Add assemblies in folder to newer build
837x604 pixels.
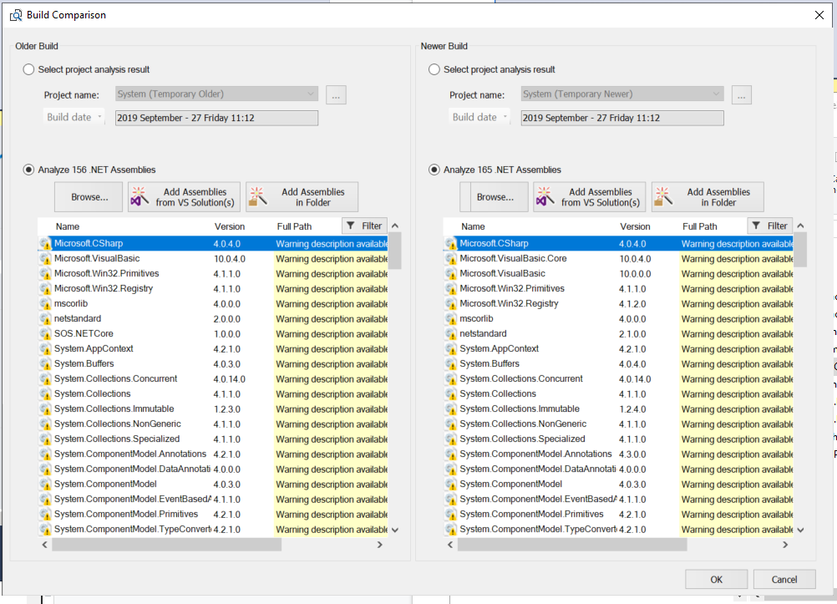coord(708,197)
